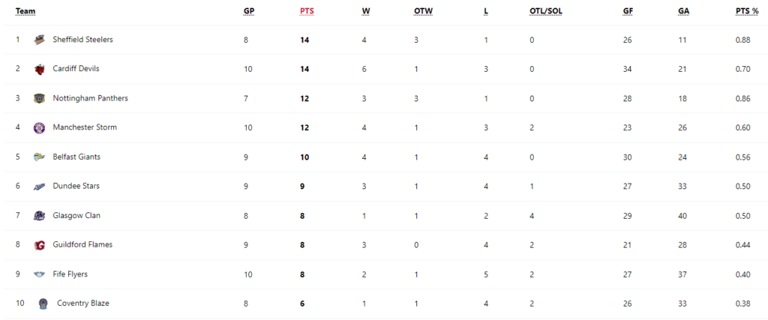
Task: Click the Nottingham Panthers team logo
Action: [x=39, y=98]
